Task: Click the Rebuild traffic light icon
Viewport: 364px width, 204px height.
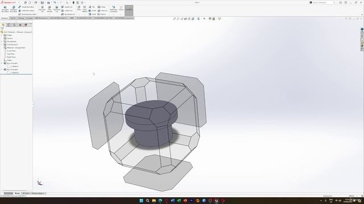Action: pyautogui.click(x=73, y=2)
